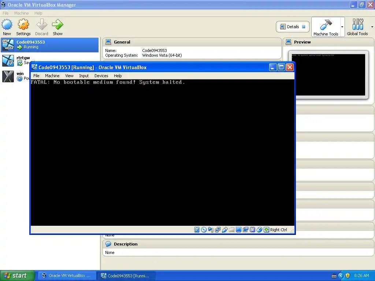Screen dimensions: 375x281
Task: Minimize the Code0943553 VM window
Action: tap(272, 67)
